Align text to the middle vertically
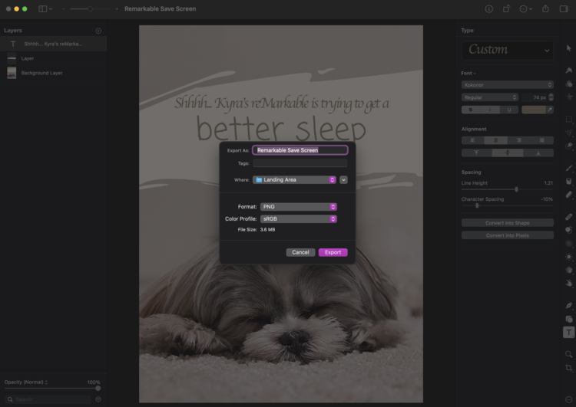The width and height of the screenshot is (576, 407). (508, 153)
